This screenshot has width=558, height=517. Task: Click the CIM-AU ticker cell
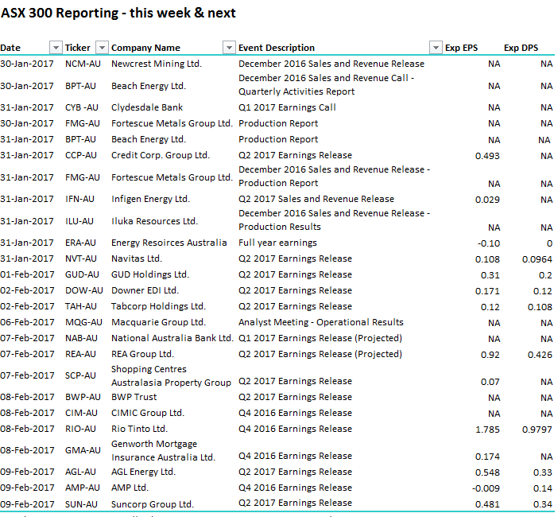[81, 413]
